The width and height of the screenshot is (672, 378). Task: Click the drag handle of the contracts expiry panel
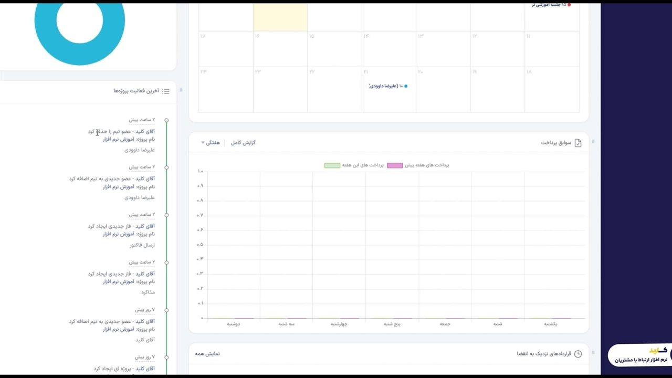point(593,353)
